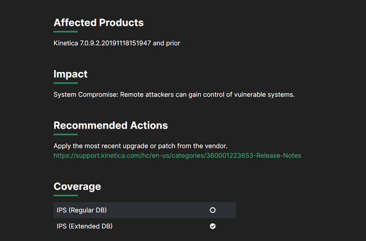Click the unchecked circle icon for IPS (Regular DB)
366x241 pixels.
click(x=213, y=210)
